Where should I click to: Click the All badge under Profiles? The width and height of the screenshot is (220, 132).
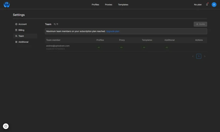pos(99,47)
